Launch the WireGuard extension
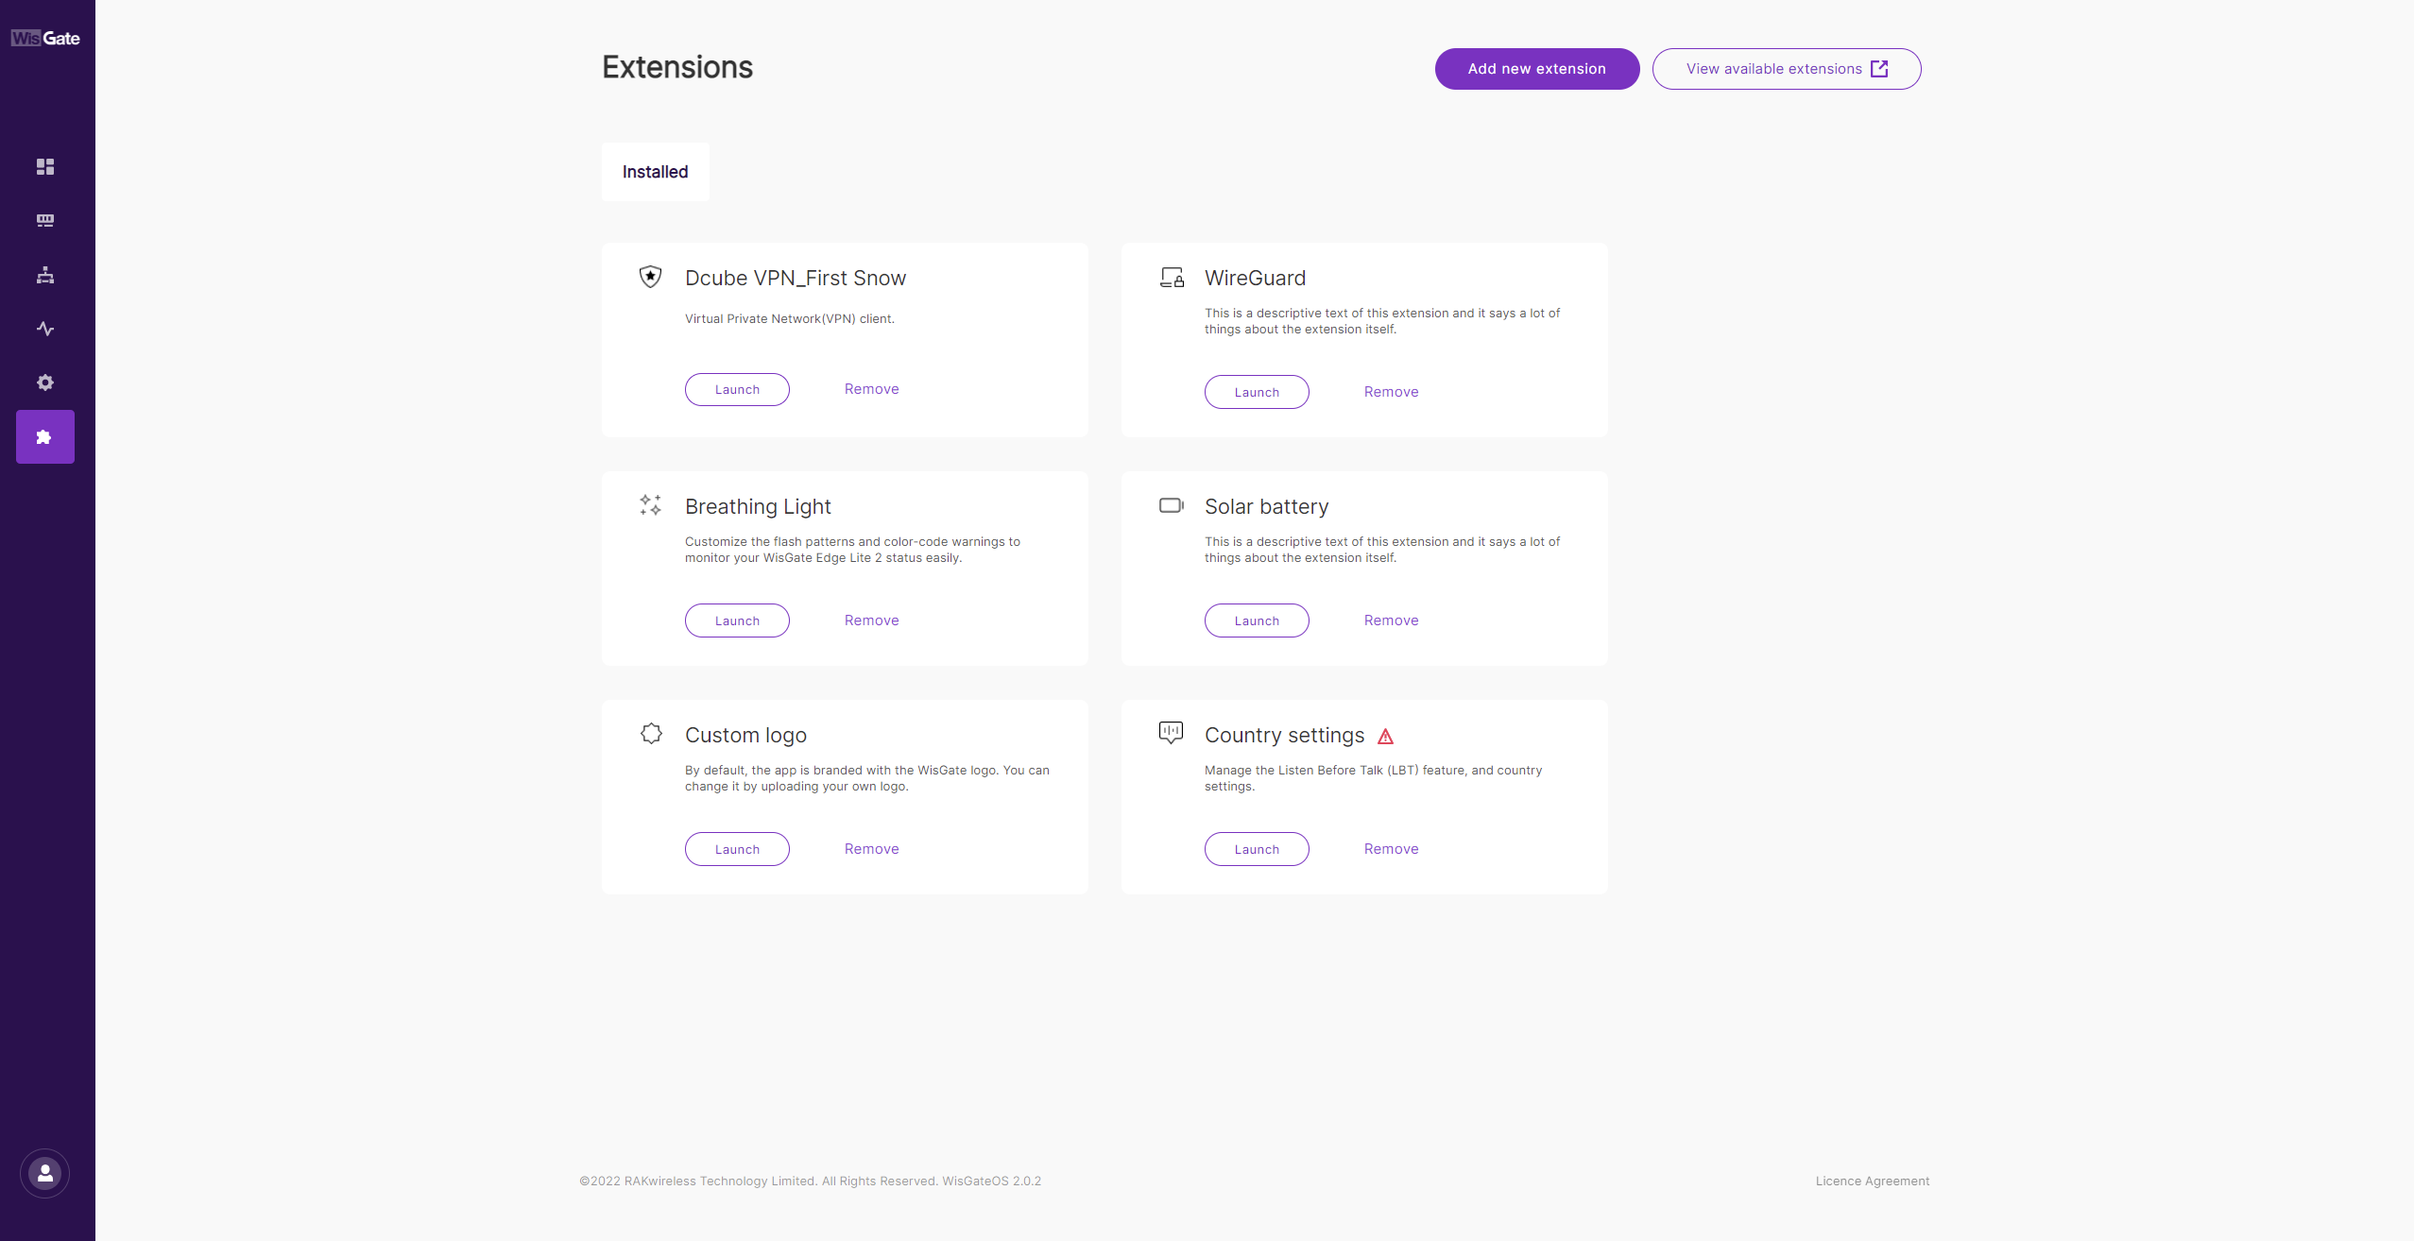Screen dimensions: 2414x1241 point(1256,392)
